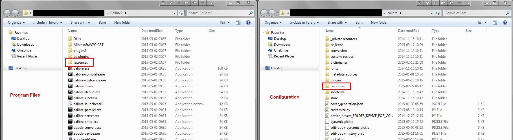Open Include in library menu, Calibre2 window
Screen dimensions: 513x140
click(x=48, y=23)
